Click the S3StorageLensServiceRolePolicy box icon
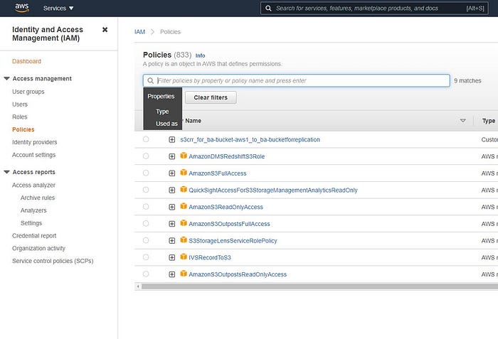Screen dimensions: 498x339 tap(183, 240)
